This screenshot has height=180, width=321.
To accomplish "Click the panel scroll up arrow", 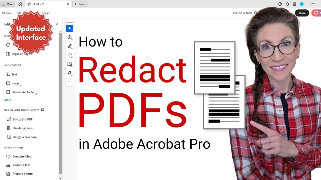I will click(60, 31).
